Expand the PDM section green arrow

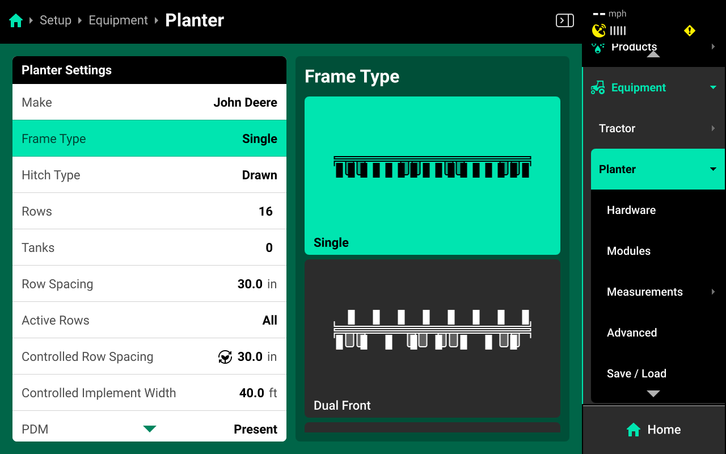150,429
